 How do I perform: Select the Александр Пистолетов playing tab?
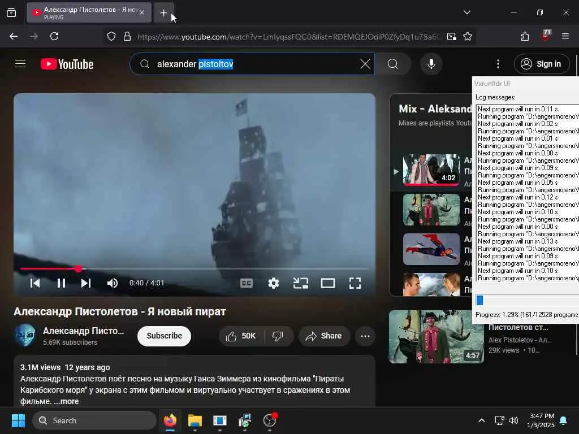pos(89,12)
